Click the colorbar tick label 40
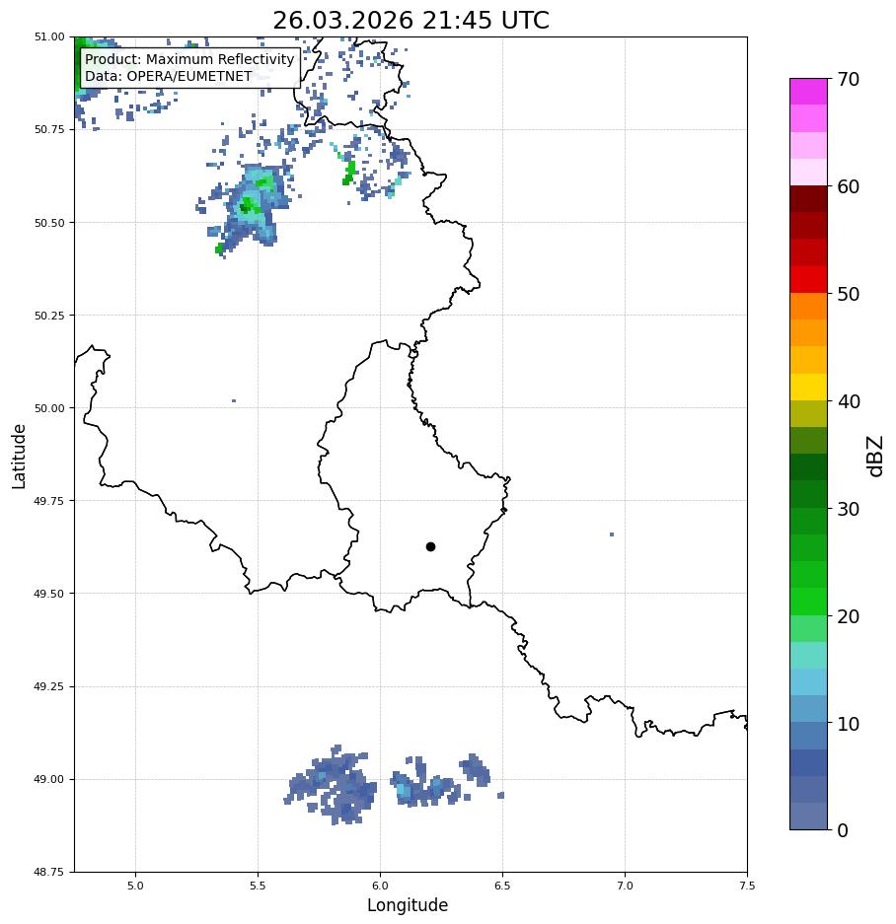Screen dimensions: 896x924 click(849, 401)
